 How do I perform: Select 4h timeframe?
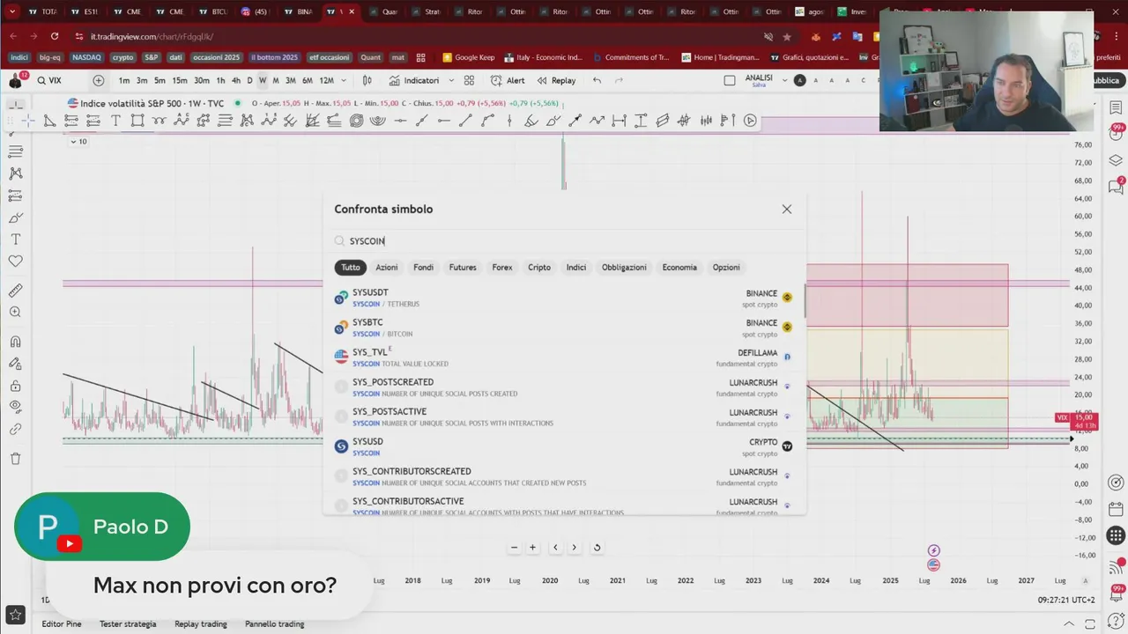[x=235, y=80]
